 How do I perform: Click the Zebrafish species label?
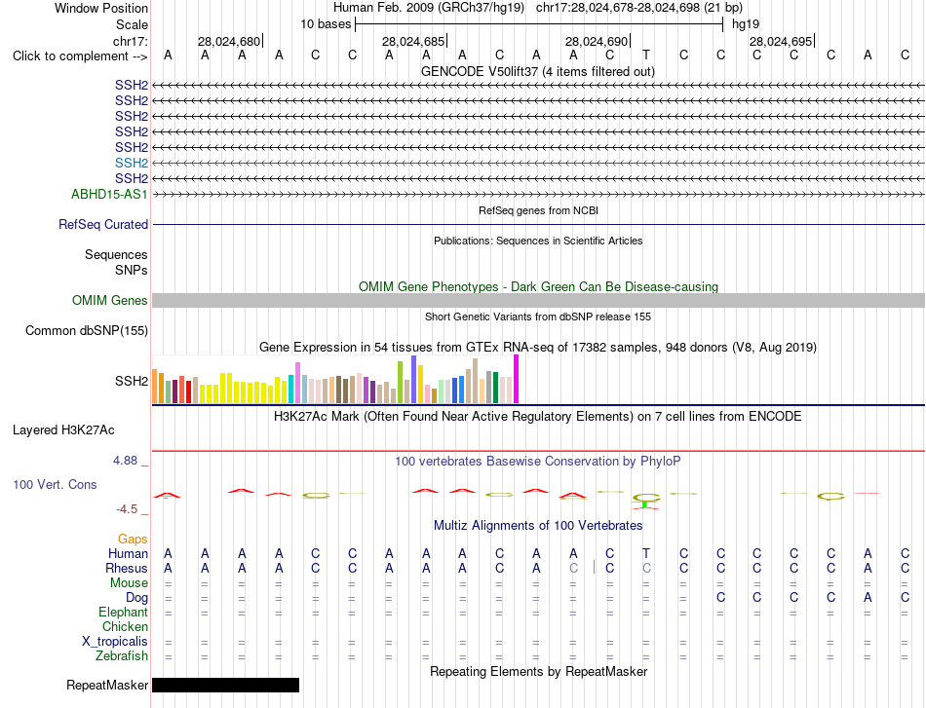coord(122,655)
